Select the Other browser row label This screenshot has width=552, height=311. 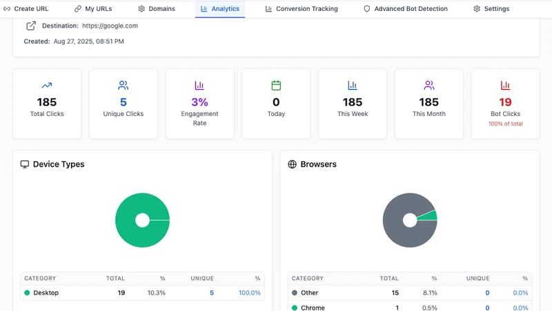coord(309,292)
